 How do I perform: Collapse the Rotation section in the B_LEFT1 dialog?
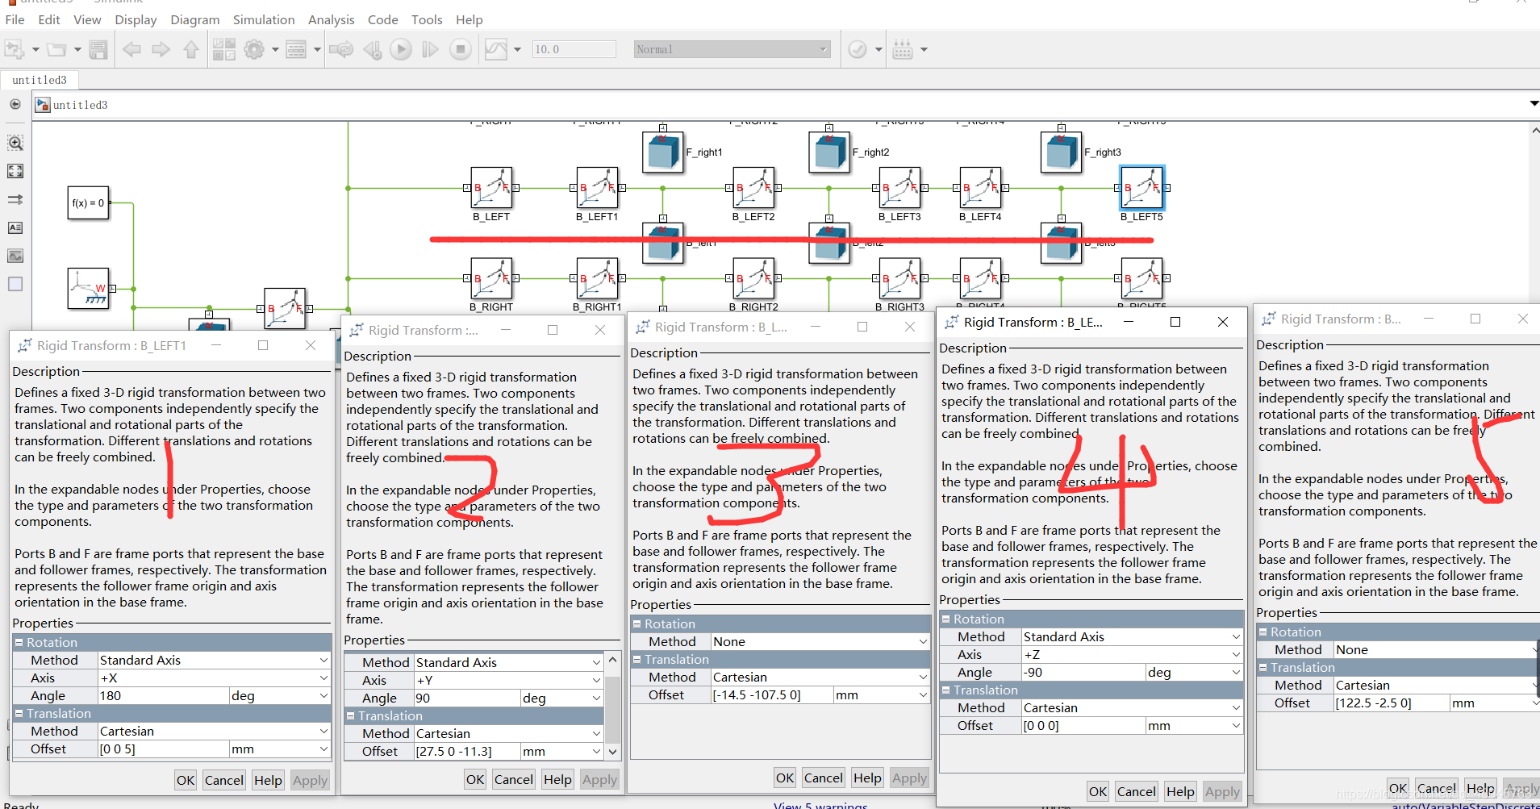tap(19, 643)
